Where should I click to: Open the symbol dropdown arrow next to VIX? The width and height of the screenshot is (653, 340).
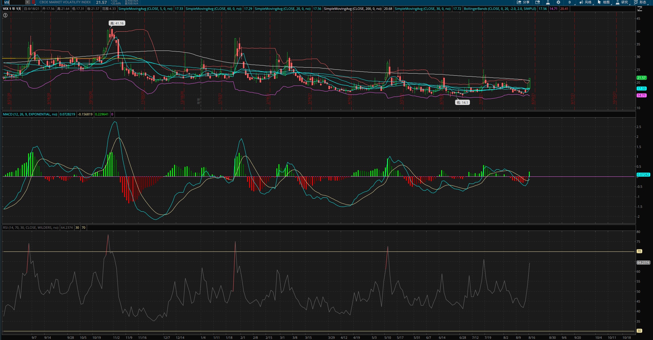28,2
